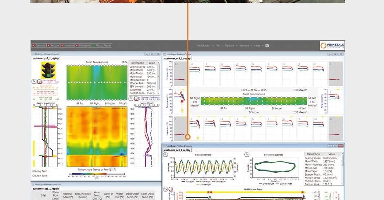The width and height of the screenshot is (384, 200).
Task: Click the Casting Speed row in Process Monitor
Action: pos(144,67)
